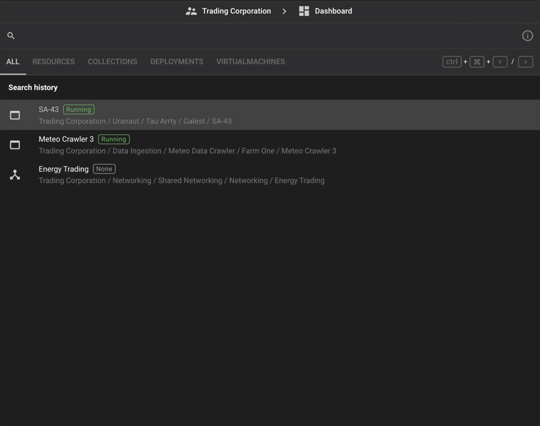Click the None status badge on Energy Trading
540x426 pixels.
point(104,168)
